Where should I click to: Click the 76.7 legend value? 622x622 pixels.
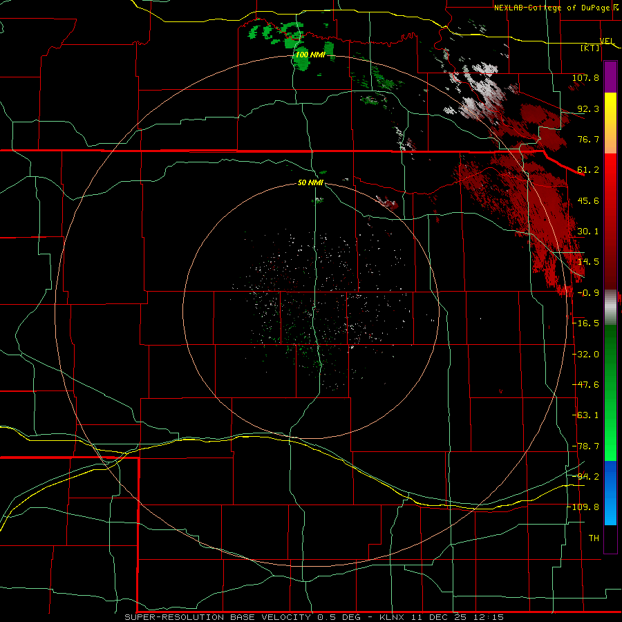[x=588, y=139]
